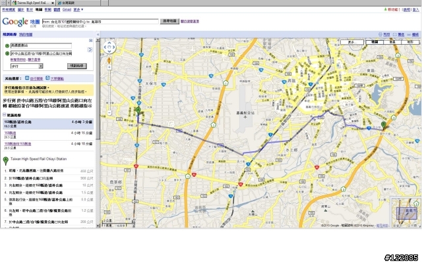The image size is (422, 263).
Task: Click direction step 4 with 1.5 公里
Action: pyautogui.click(x=48, y=193)
